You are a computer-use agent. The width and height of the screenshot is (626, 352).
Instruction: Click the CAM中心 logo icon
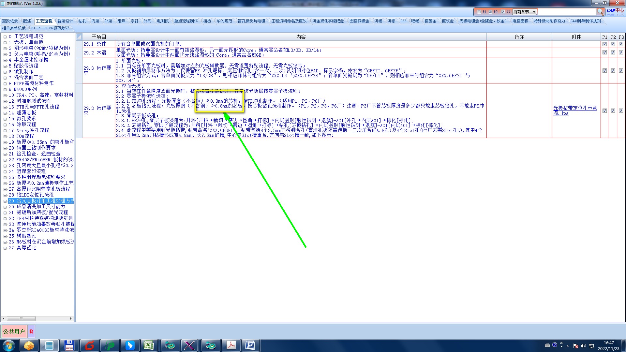click(615, 11)
